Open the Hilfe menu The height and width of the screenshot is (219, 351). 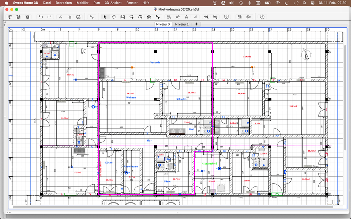(146, 3)
